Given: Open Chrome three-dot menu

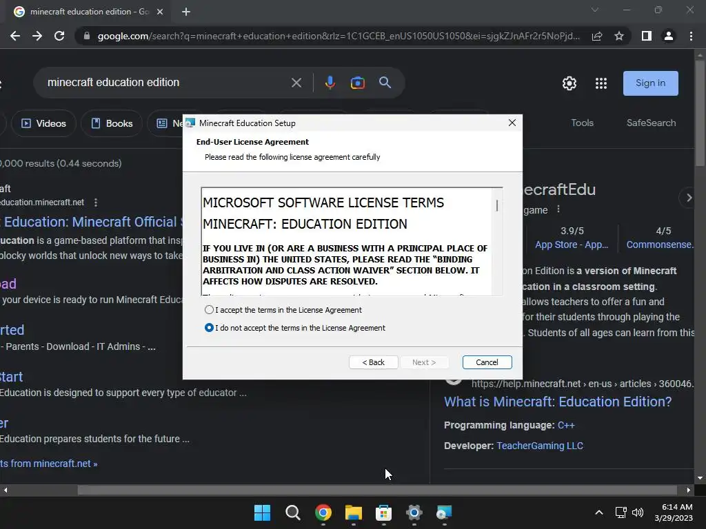Looking at the screenshot, I should pyautogui.click(x=691, y=36).
